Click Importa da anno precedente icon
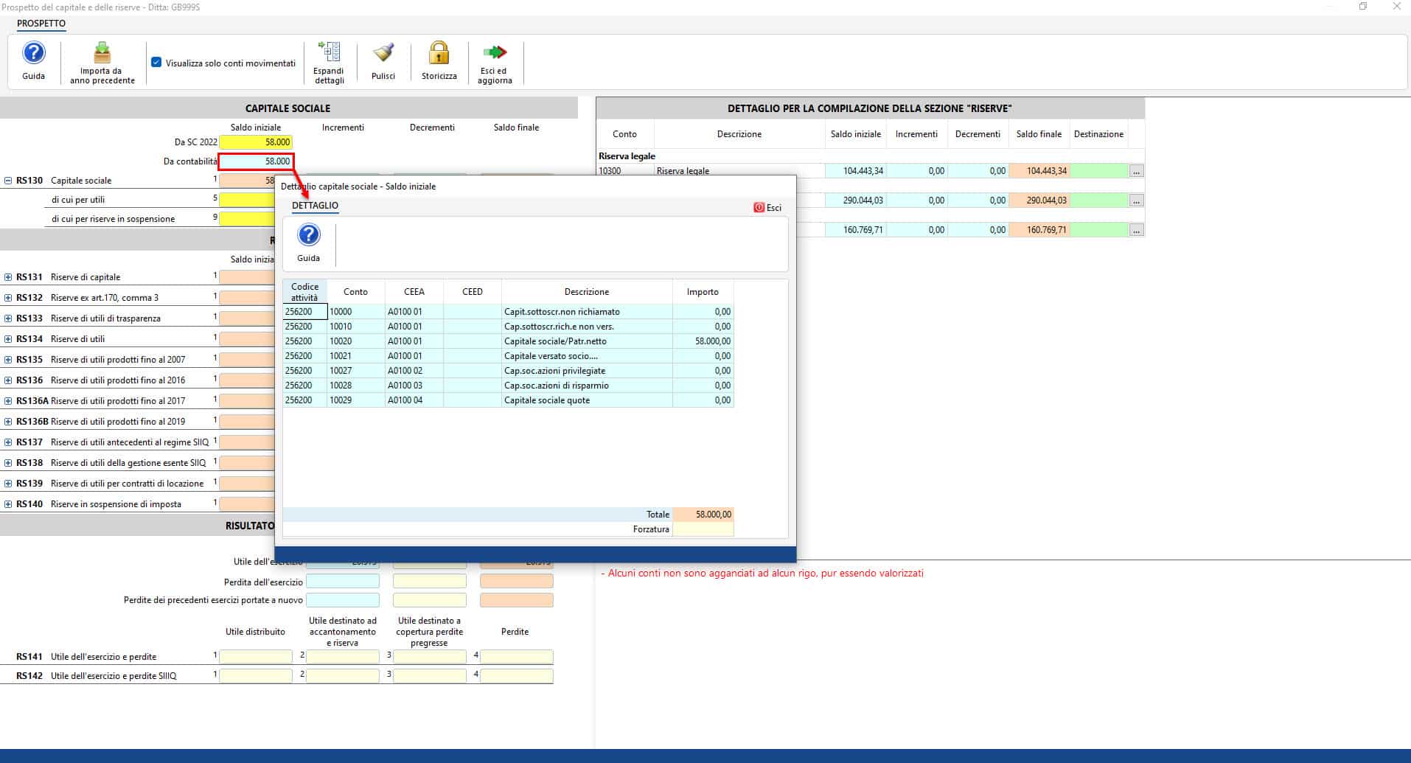1411x763 pixels. 102,54
